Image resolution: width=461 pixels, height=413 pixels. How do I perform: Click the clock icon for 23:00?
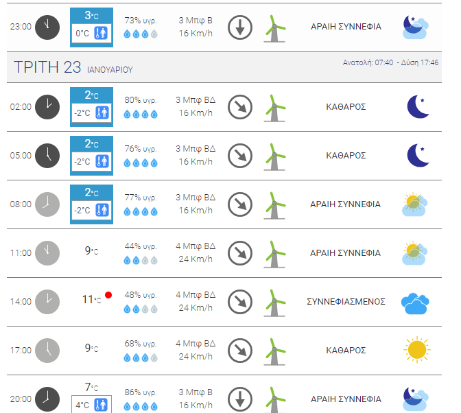[x=47, y=27]
